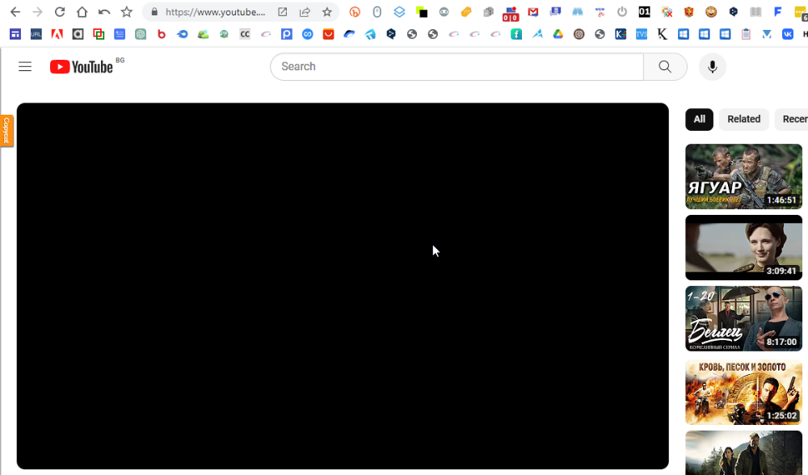This screenshot has width=808, height=475.
Task: Click the gray power button extension icon
Action: 622,12
